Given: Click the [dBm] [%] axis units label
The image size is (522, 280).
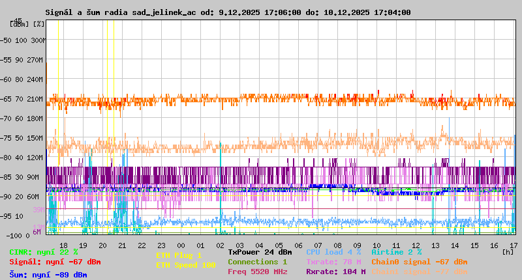Looking at the screenshot, I should click(27, 24).
